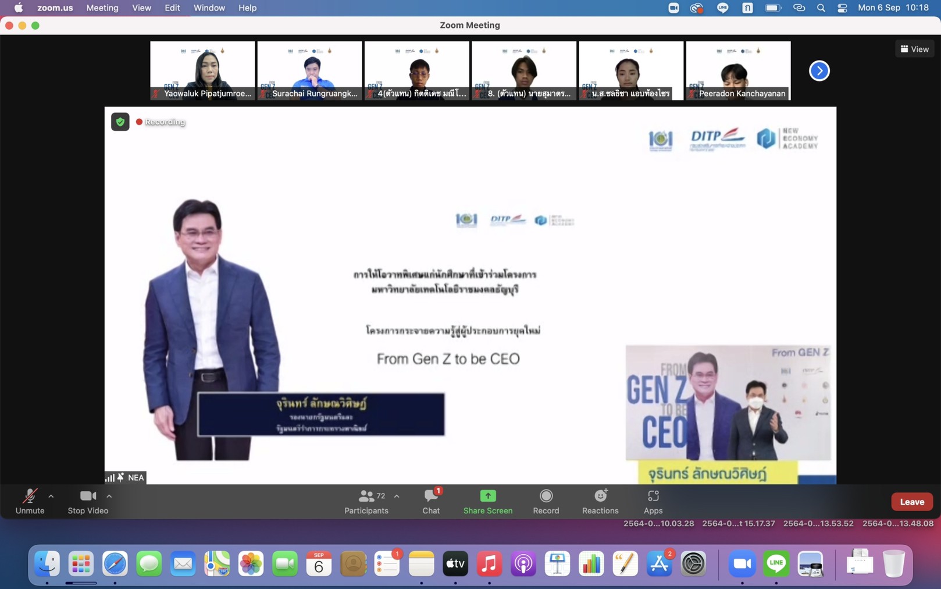Open Launchpad from the Dock
The width and height of the screenshot is (941, 589).
pos(81,563)
